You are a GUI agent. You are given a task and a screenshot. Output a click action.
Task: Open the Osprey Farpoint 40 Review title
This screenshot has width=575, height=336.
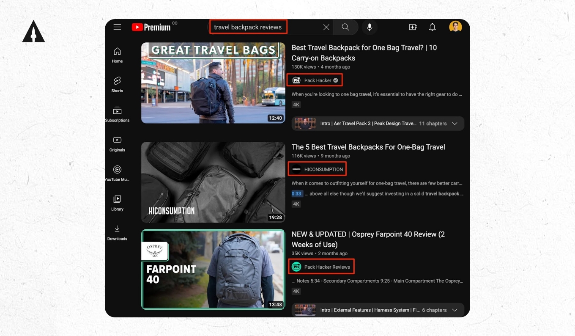pos(368,239)
